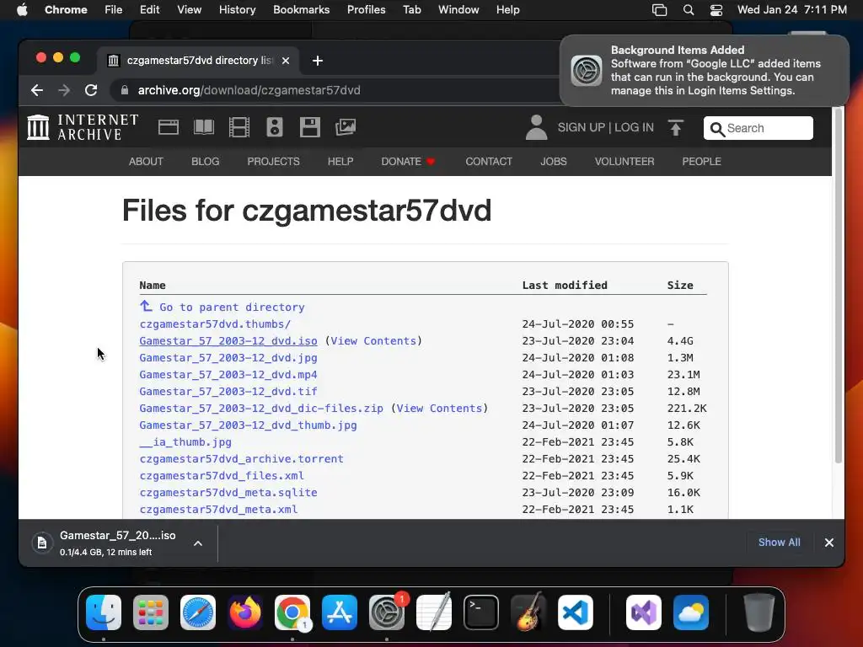Expand the download item options chevron
Image resolution: width=863 pixels, height=647 pixels.
tap(198, 543)
